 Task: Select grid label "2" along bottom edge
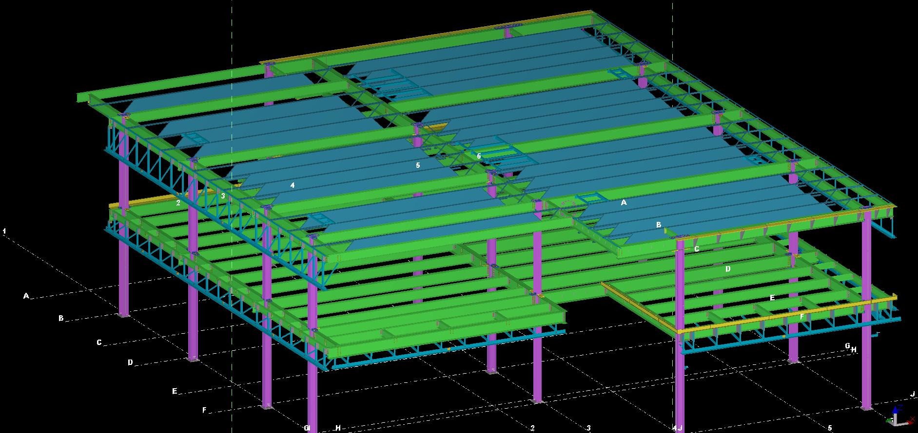click(532, 428)
